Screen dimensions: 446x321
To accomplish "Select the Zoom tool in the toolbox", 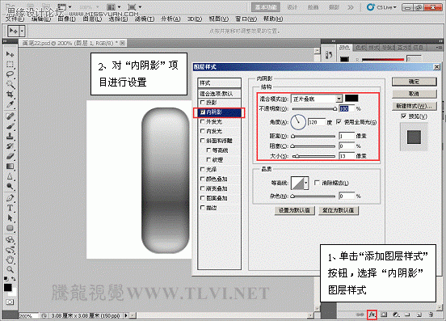I will [10, 269].
